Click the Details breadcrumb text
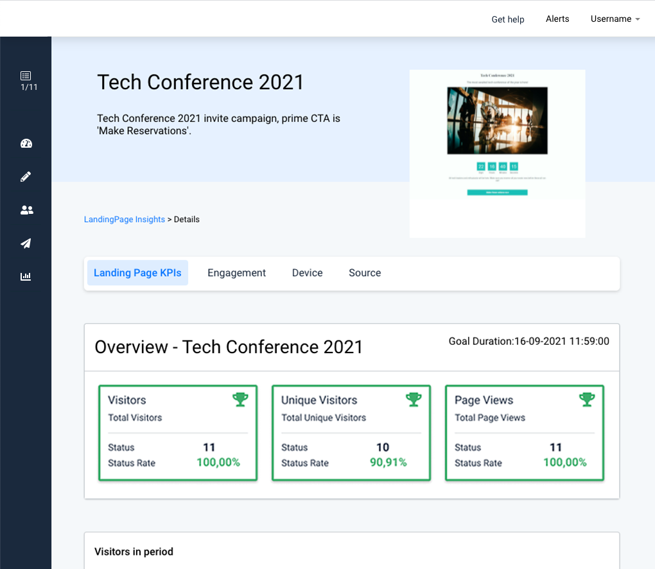Screen dimensions: 655x569 [187, 220]
